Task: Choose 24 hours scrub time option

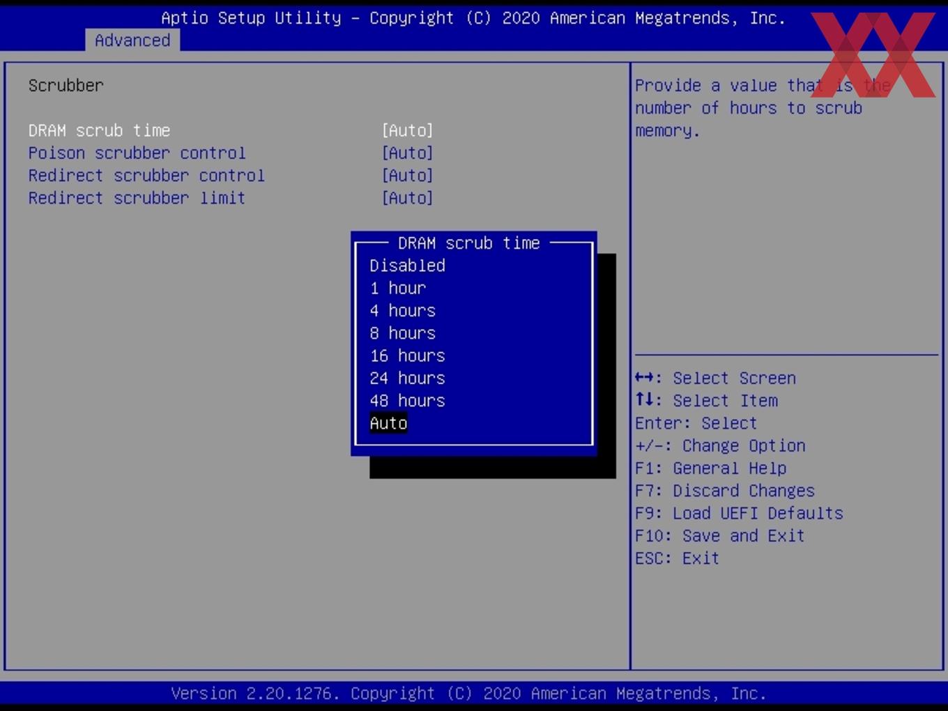Action: pos(408,378)
